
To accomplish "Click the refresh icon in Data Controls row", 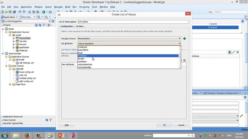I will (x=47, y=120).
